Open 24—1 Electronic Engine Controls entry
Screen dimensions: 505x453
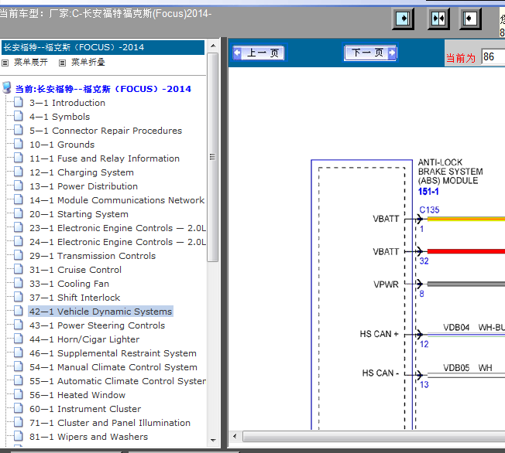(118, 242)
